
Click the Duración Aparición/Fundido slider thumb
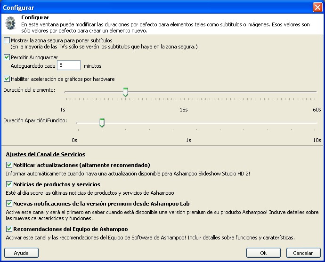coord(102,123)
